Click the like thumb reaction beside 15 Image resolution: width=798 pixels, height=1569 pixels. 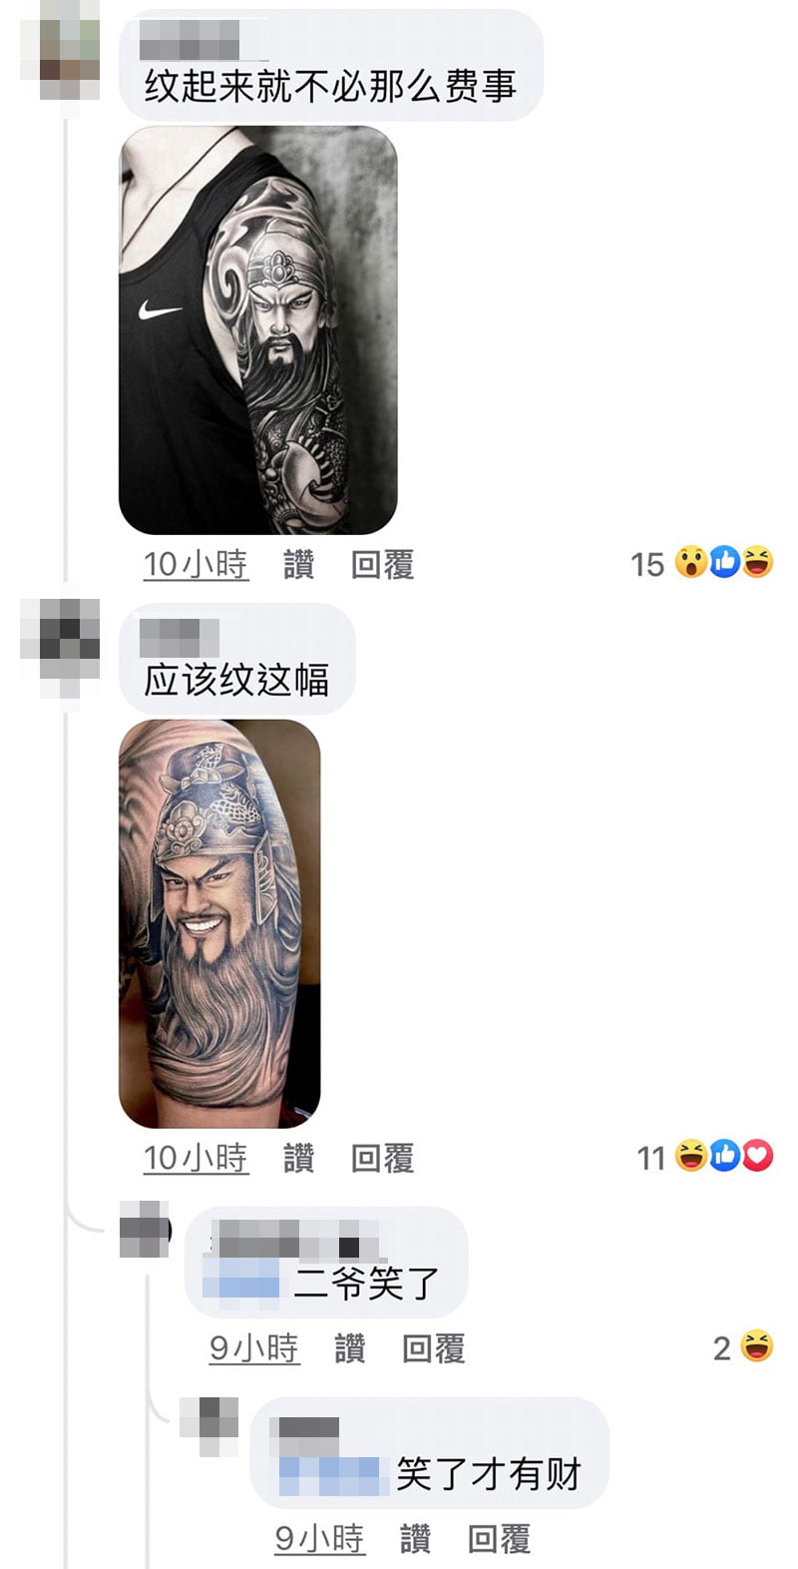tap(725, 563)
